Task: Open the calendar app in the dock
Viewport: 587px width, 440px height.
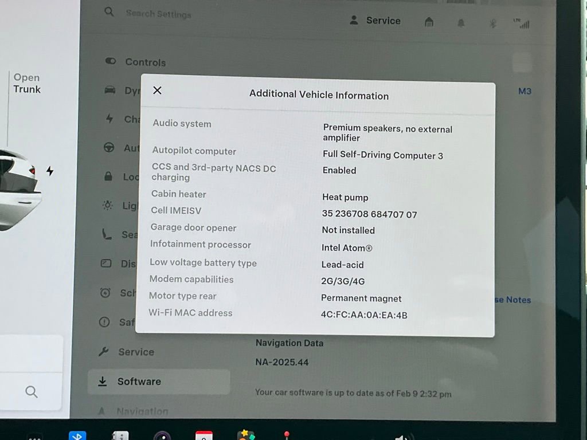Action: (204, 435)
